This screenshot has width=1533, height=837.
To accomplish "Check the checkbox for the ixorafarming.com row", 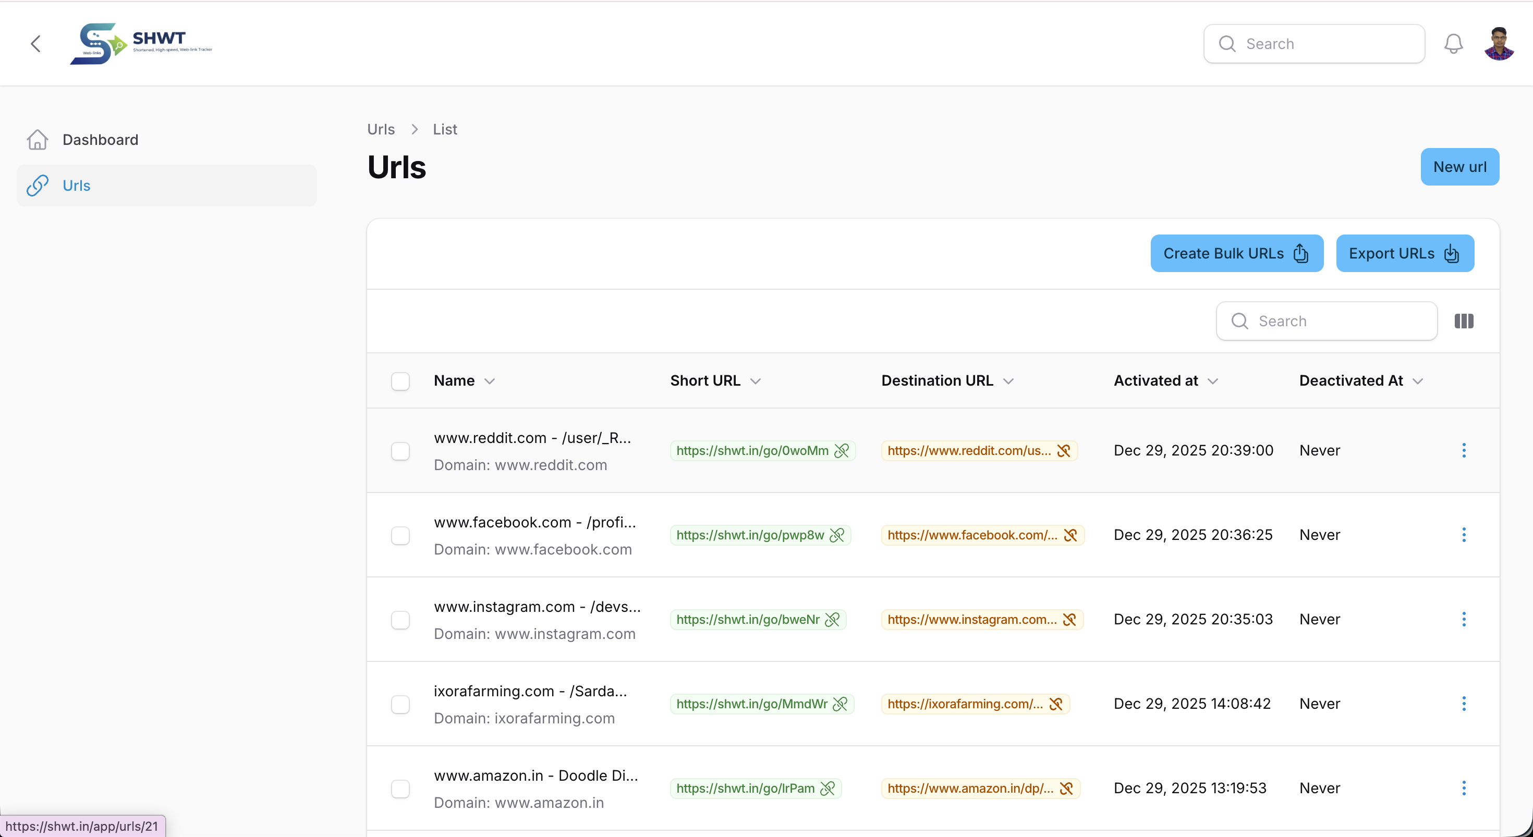I will click(x=400, y=704).
